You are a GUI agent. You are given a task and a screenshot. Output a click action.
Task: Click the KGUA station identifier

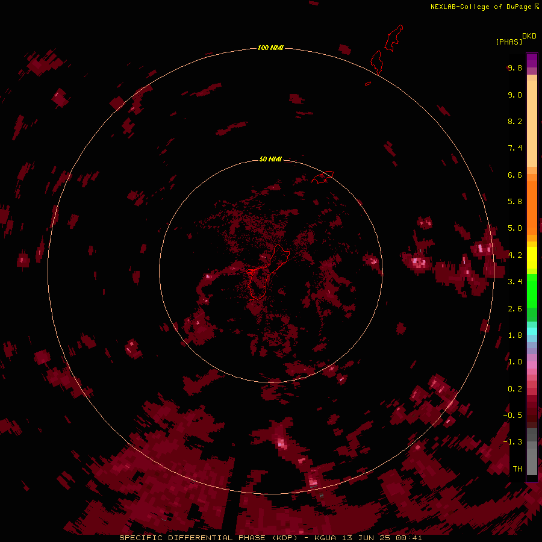[x=325, y=538]
